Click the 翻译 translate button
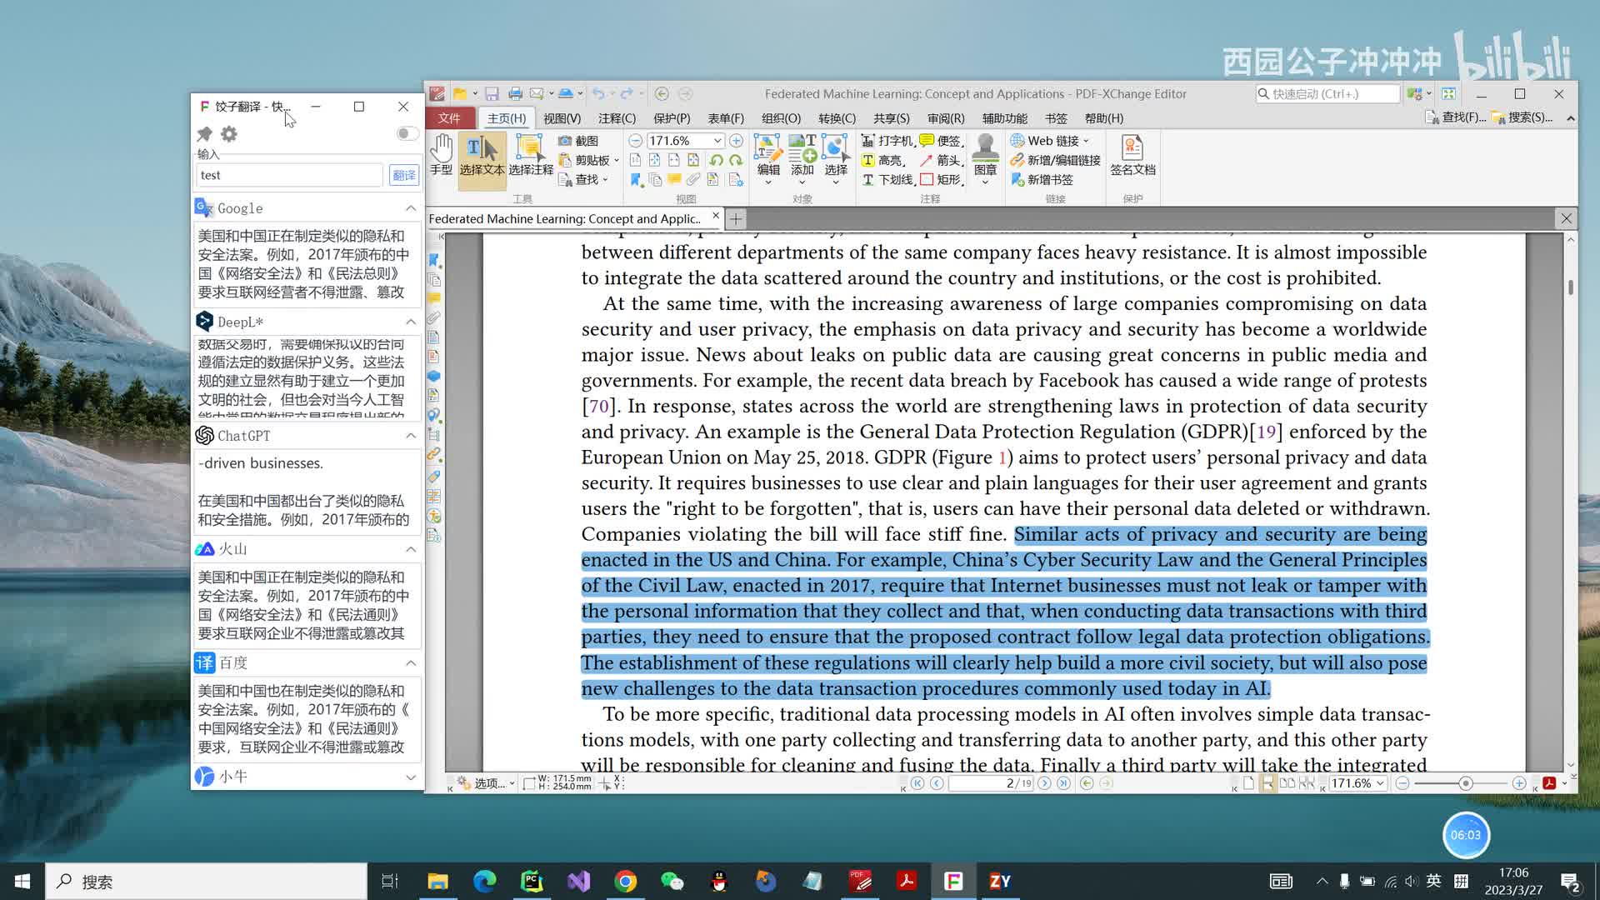The width and height of the screenshot is (1600, 900). click(404, 175)
